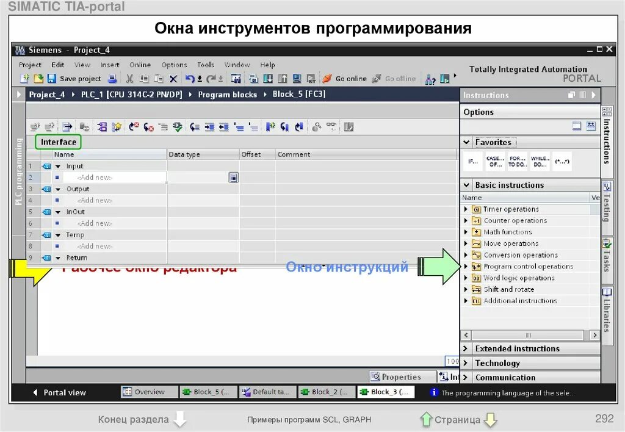
Task: Click the New project icon
Action: pos(24,79)
